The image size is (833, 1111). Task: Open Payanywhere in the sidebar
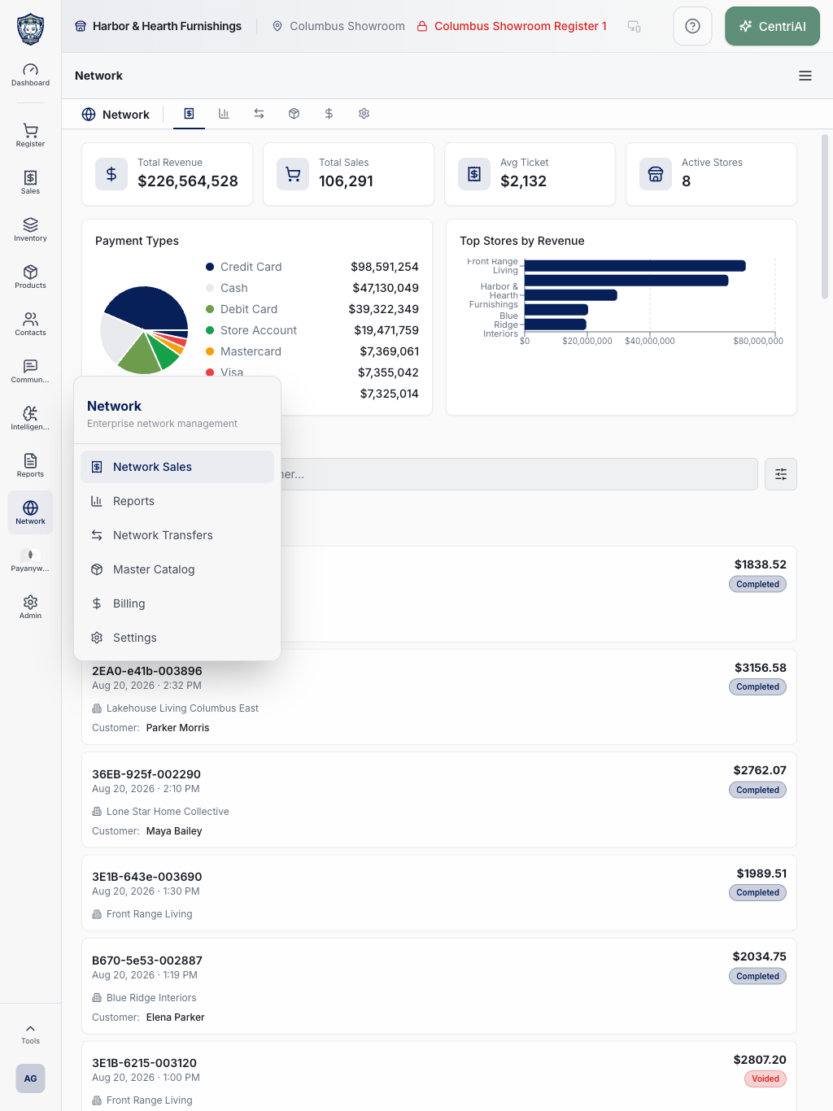(x=30, y=560)
